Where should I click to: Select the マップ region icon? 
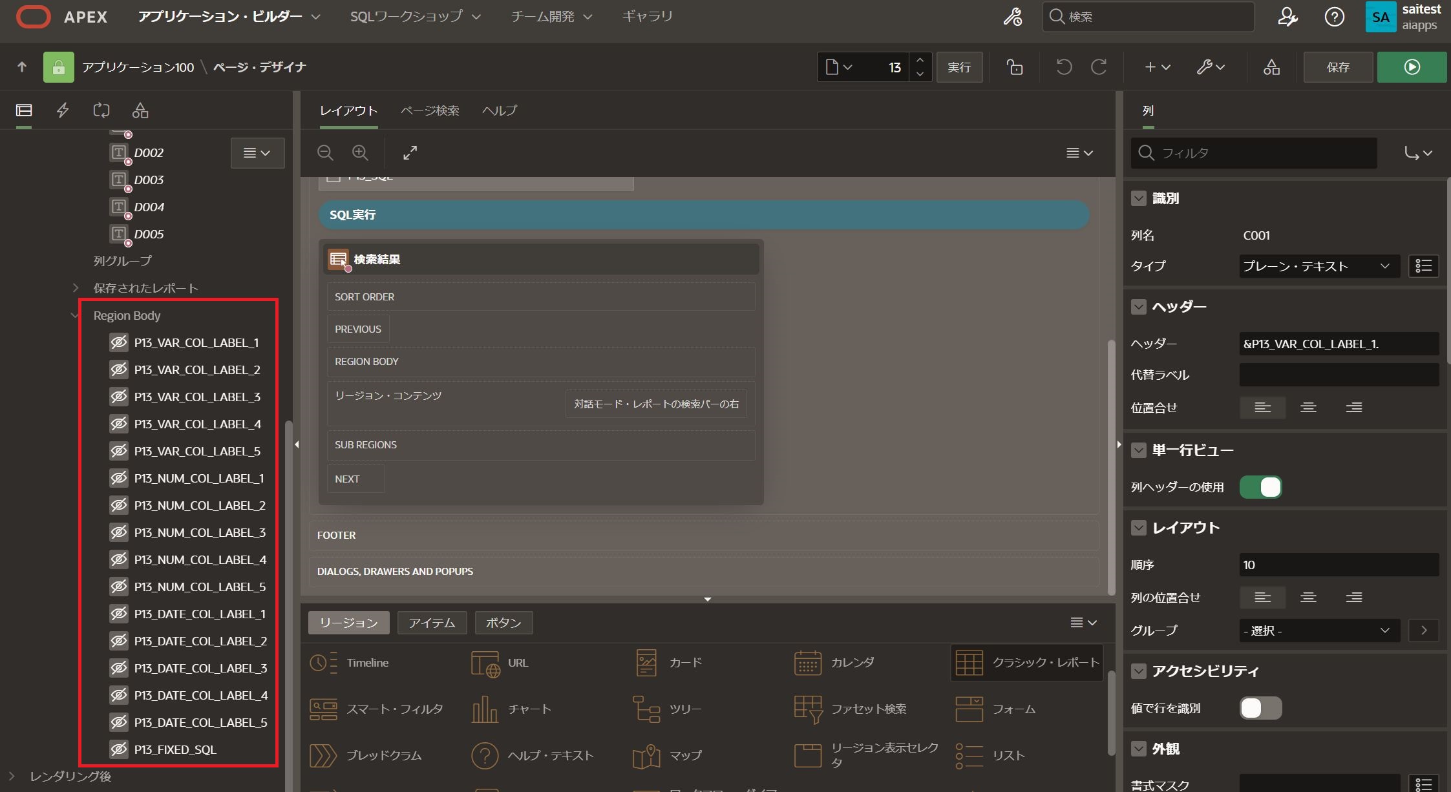(647, 755)
